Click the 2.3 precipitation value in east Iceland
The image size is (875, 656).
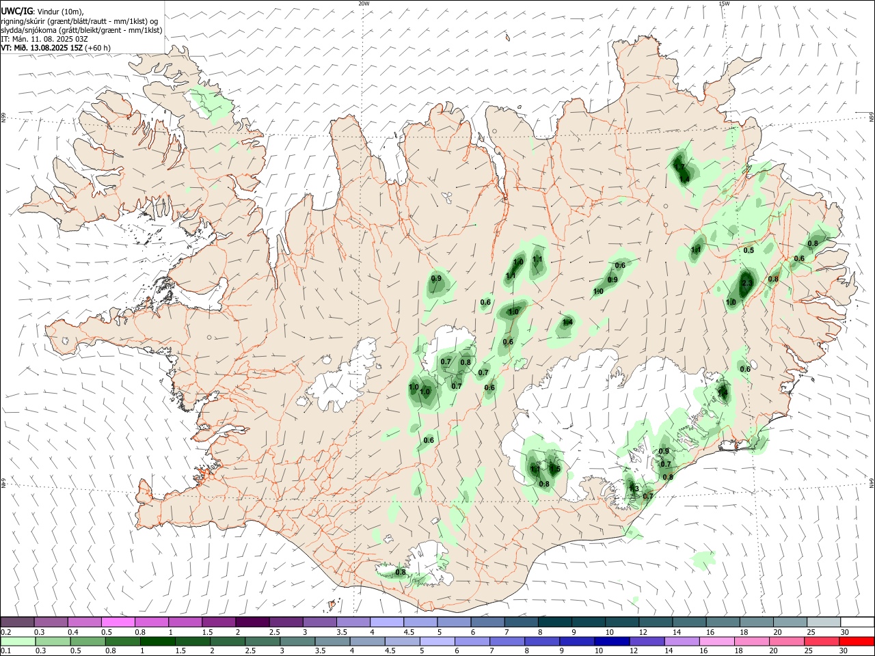[747, 283]
